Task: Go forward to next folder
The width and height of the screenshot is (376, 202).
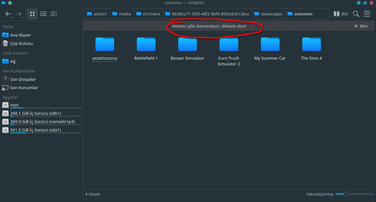Action: pyautogui.click(x=19, y=14)
